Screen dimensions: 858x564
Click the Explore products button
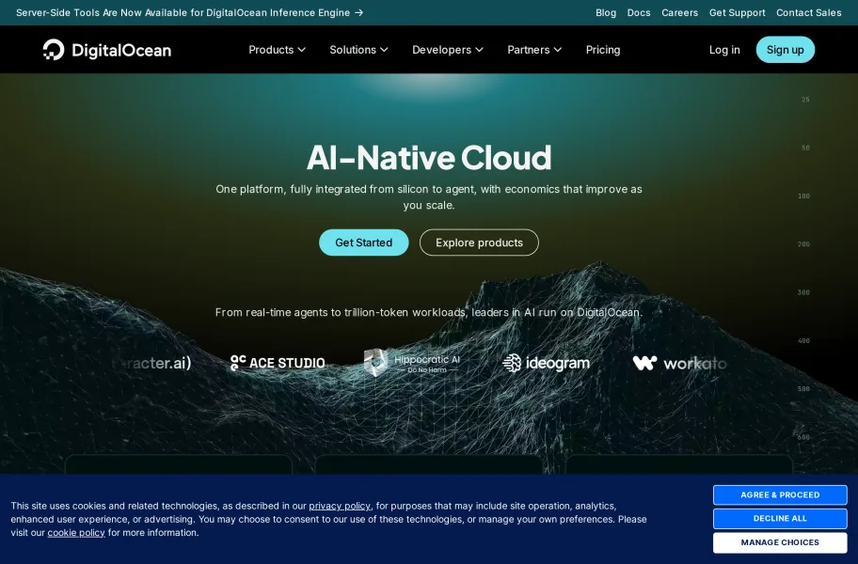click(x=479, y=243)
